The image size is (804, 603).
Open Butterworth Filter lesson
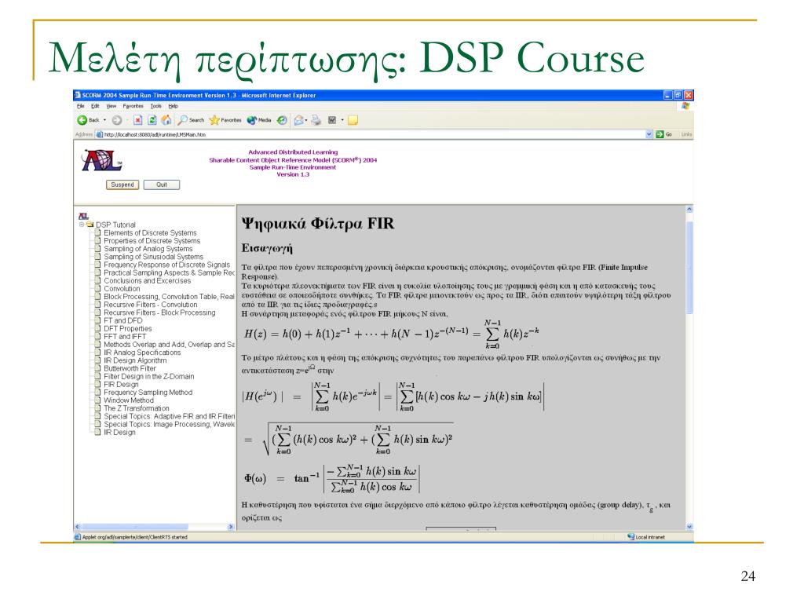[130, 368]
